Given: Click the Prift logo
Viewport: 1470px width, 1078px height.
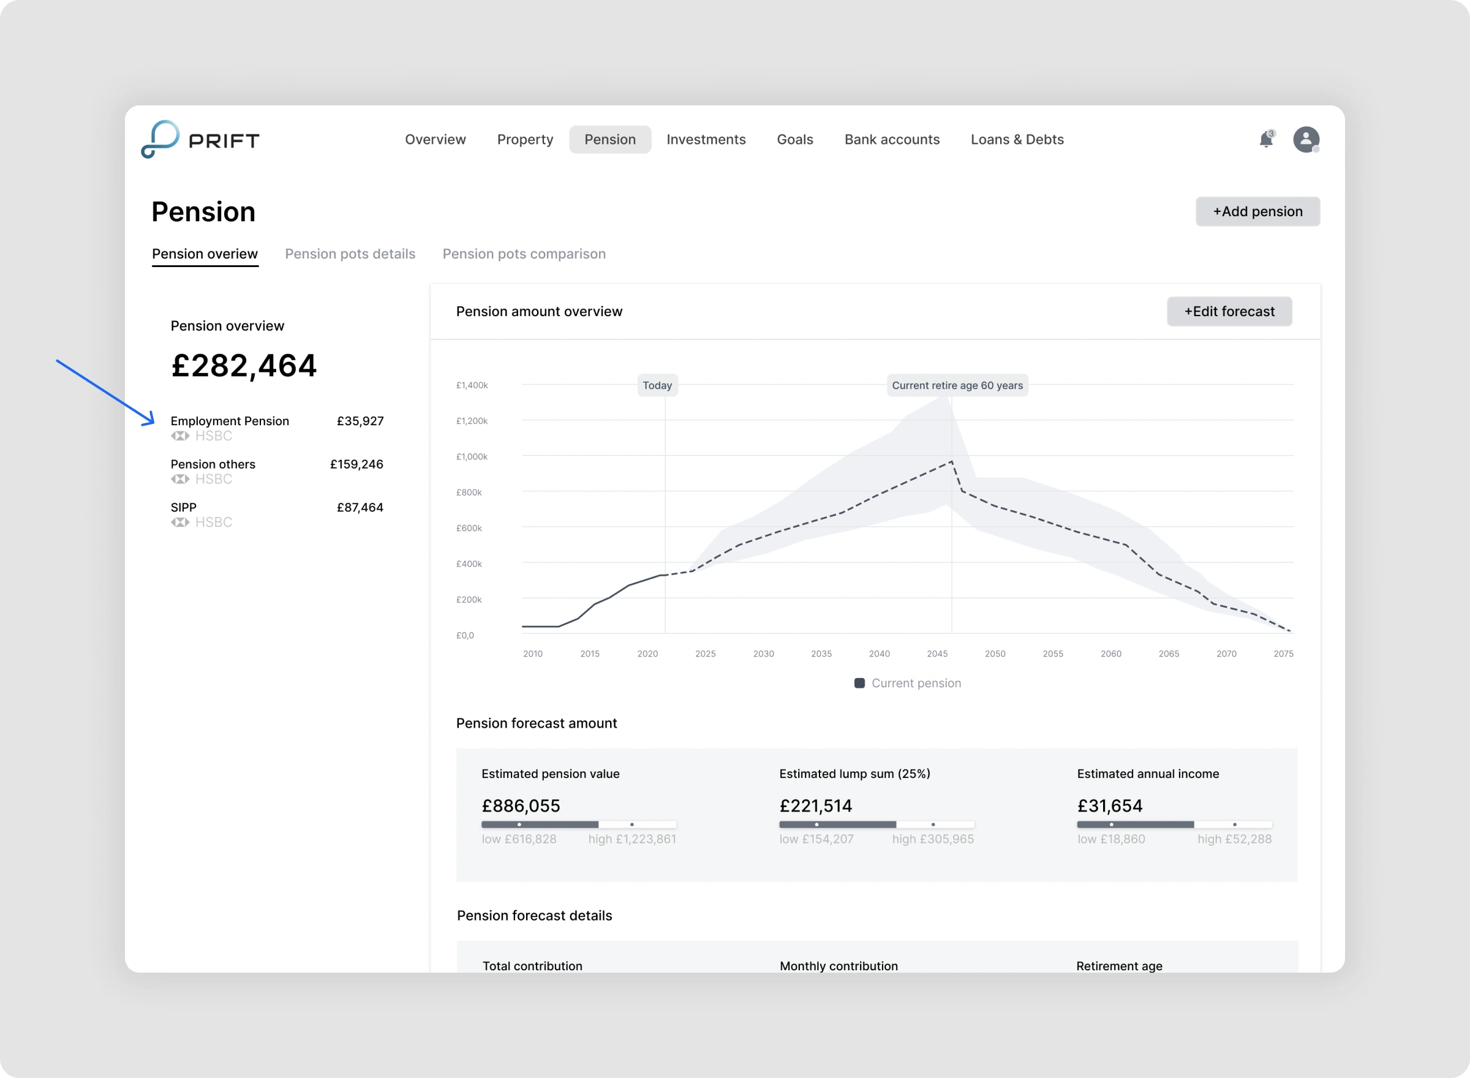Looking at the screenshot, I should (200, 139).
